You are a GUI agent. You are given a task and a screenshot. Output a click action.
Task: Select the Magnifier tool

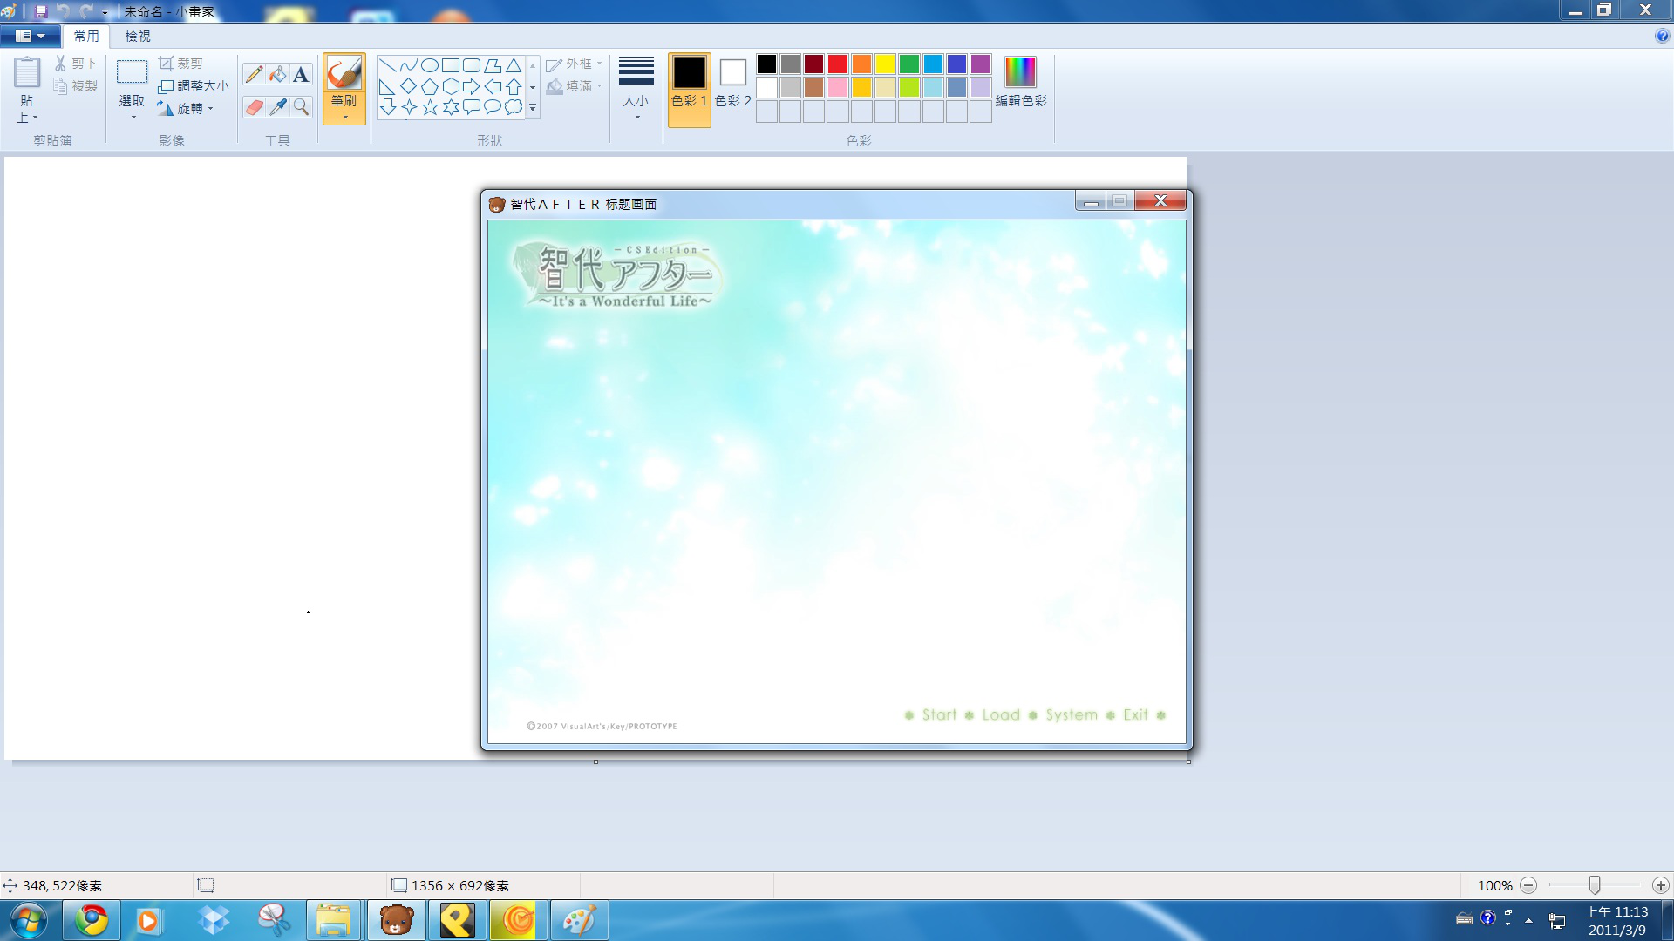(x=301, y=107)
